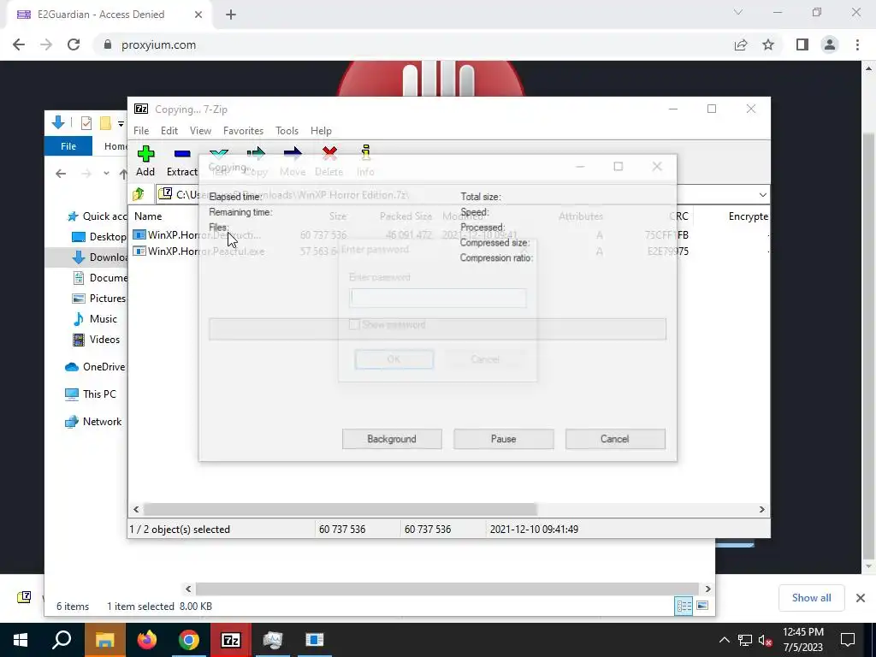The height and width of the screenshot is (657, 876).
Task: Open Windows notification center
Action: pyautogui.click(x=848, y=640)
